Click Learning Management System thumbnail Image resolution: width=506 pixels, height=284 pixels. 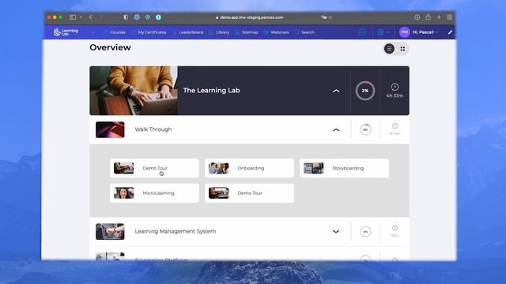click(x=110, y=231)
